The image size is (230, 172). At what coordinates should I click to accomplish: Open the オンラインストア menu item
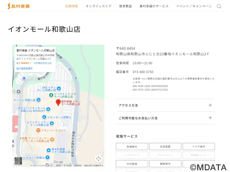(x=98, y=6)
